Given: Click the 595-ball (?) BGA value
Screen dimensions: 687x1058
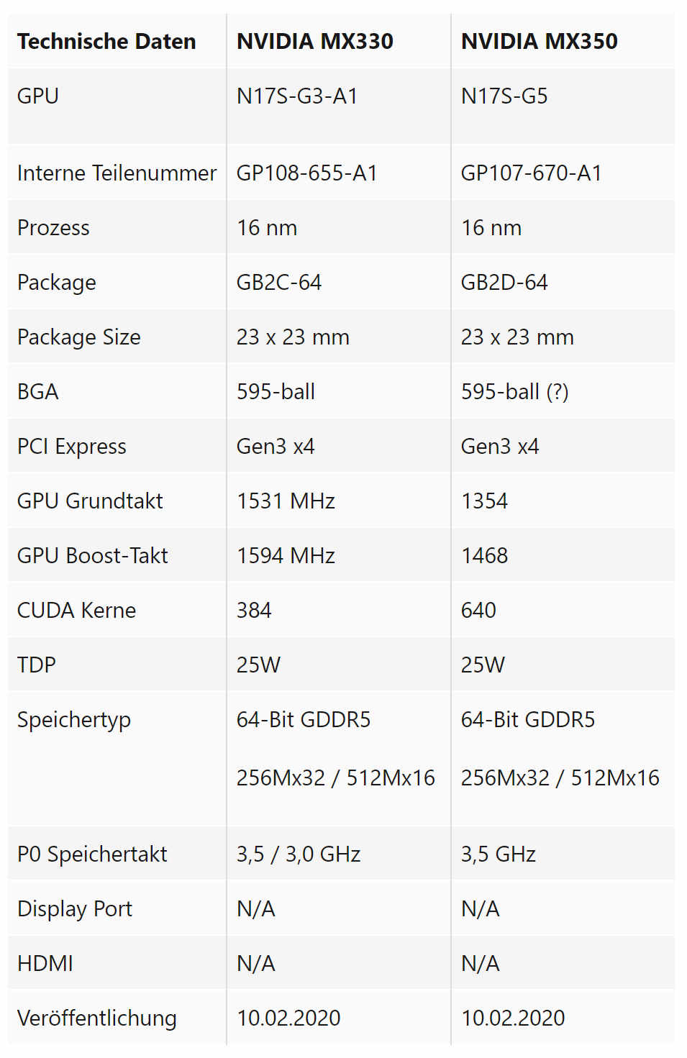Looking at the screenshot, I should click(x=514, y=392).
